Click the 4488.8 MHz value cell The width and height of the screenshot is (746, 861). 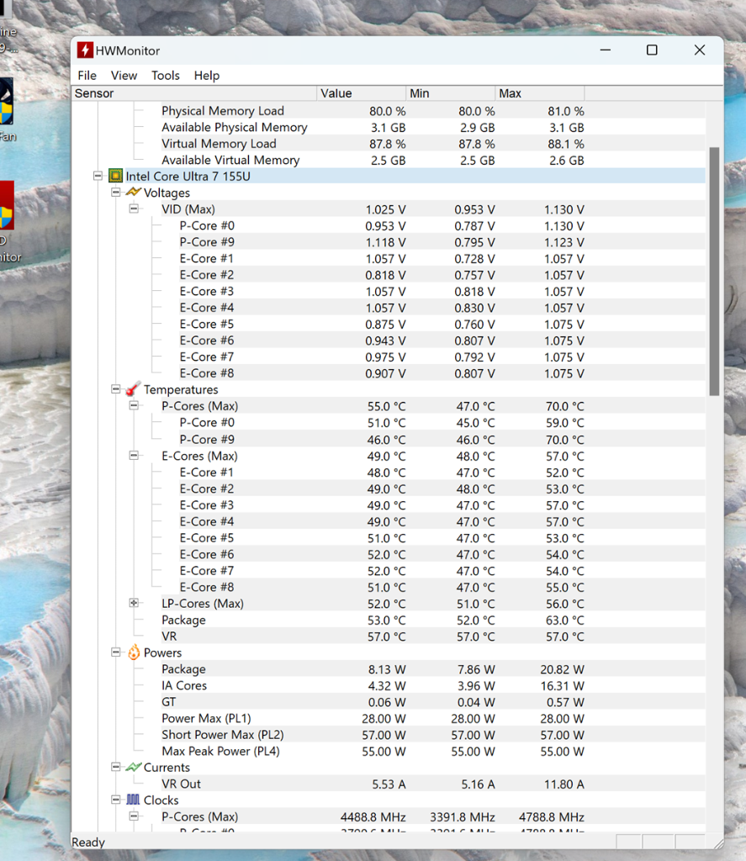click(373, 817)
